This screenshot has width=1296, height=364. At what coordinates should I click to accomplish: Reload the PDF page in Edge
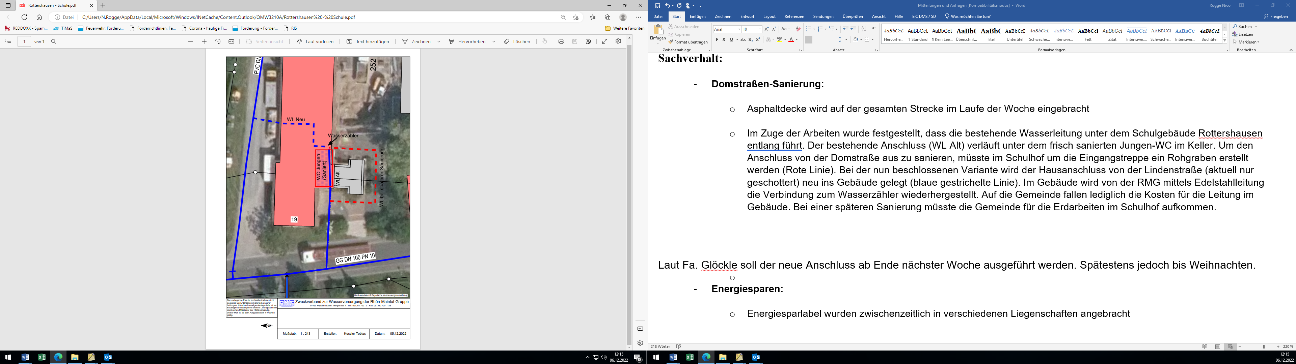[24, 17]
